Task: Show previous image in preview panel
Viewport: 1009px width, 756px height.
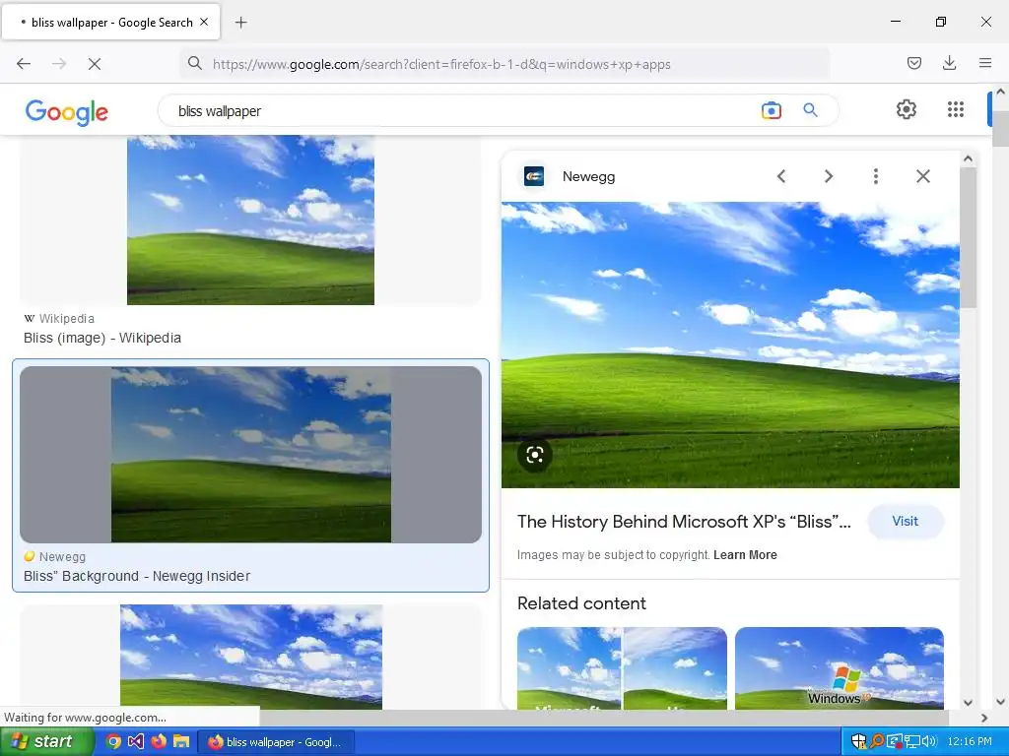Action: coord(781,176)
